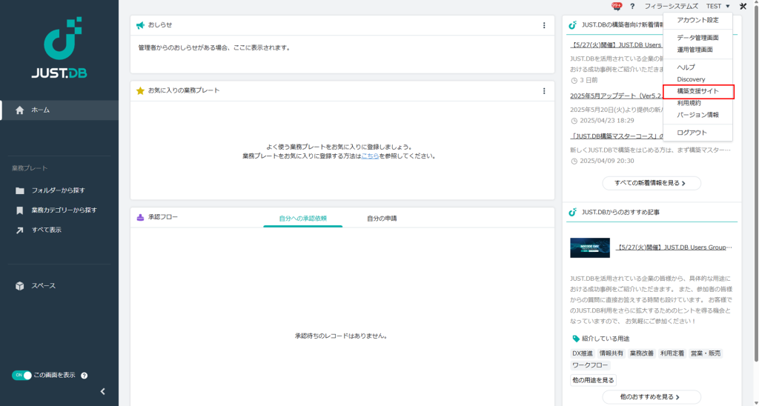Select バージョン情報 from user menu

[697, 115]
